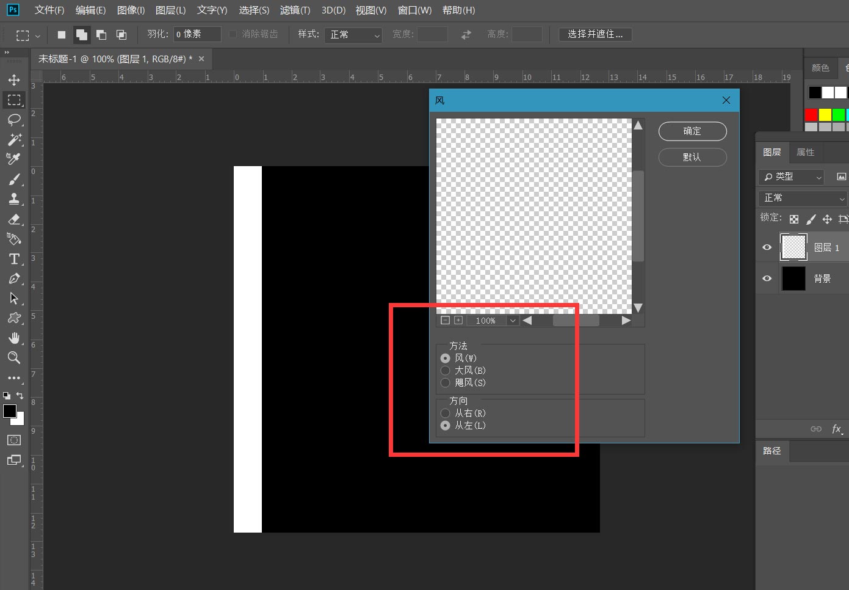Open the 窗口(W) menu
The image size is (849, 590).
pyautogui.click(x=414, y=10)
